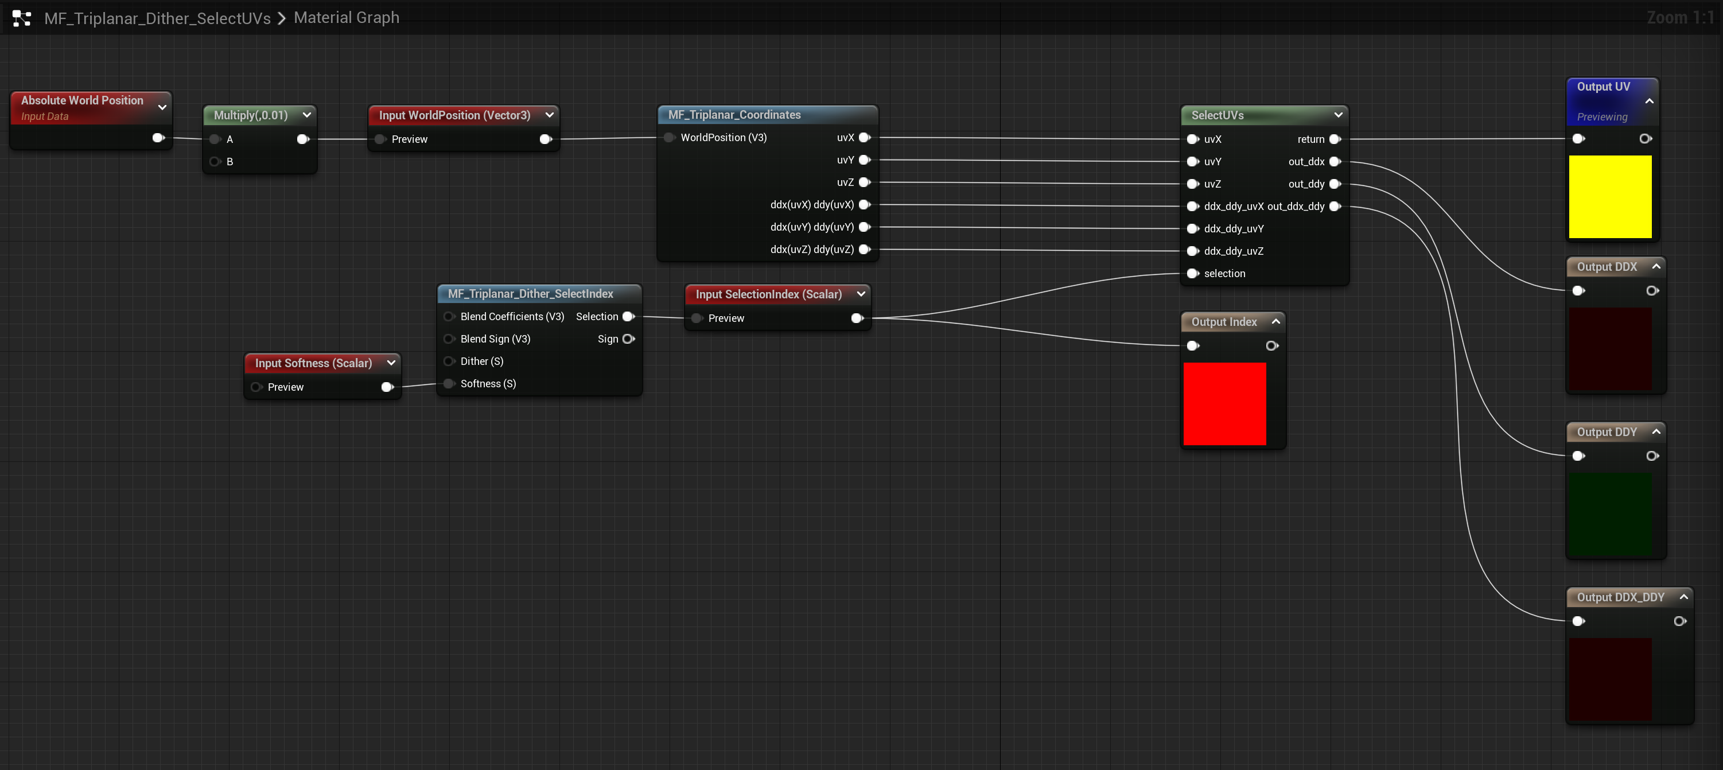The width and height of the screenshot is (1723, 770).
Task: Open the dropdown on the Multiply node header
Action: tap(307, 115)
